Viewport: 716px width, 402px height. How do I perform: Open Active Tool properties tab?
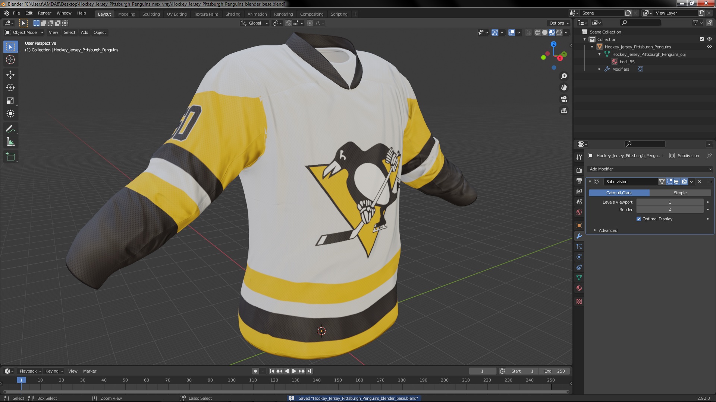click(x=579, y=157)
